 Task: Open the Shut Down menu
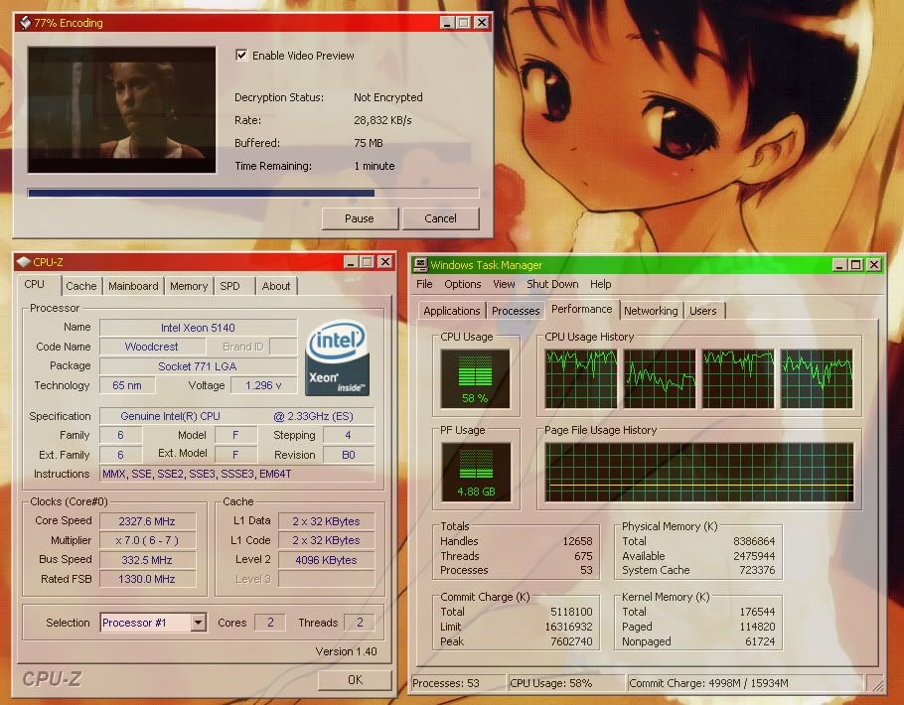[552, 284]
